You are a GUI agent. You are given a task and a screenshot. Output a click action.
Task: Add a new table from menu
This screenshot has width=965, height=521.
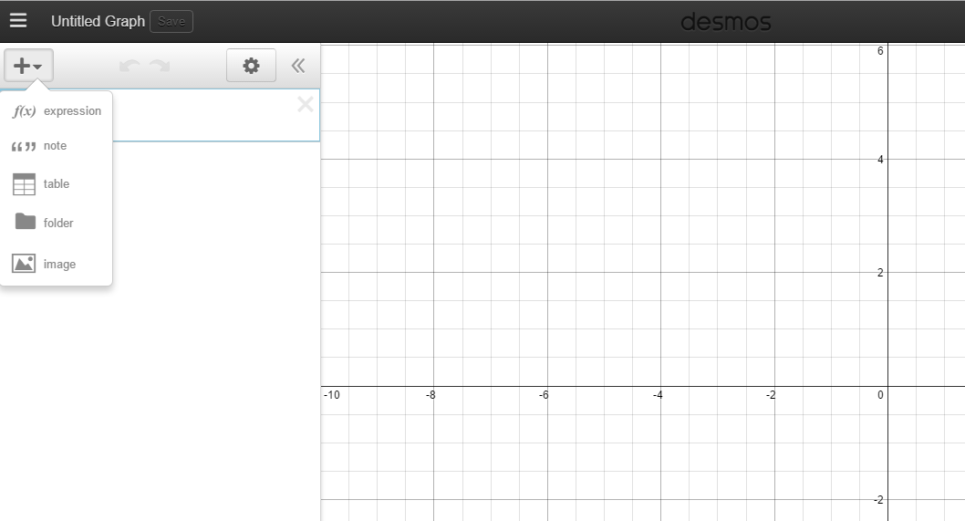coord(56,184)
